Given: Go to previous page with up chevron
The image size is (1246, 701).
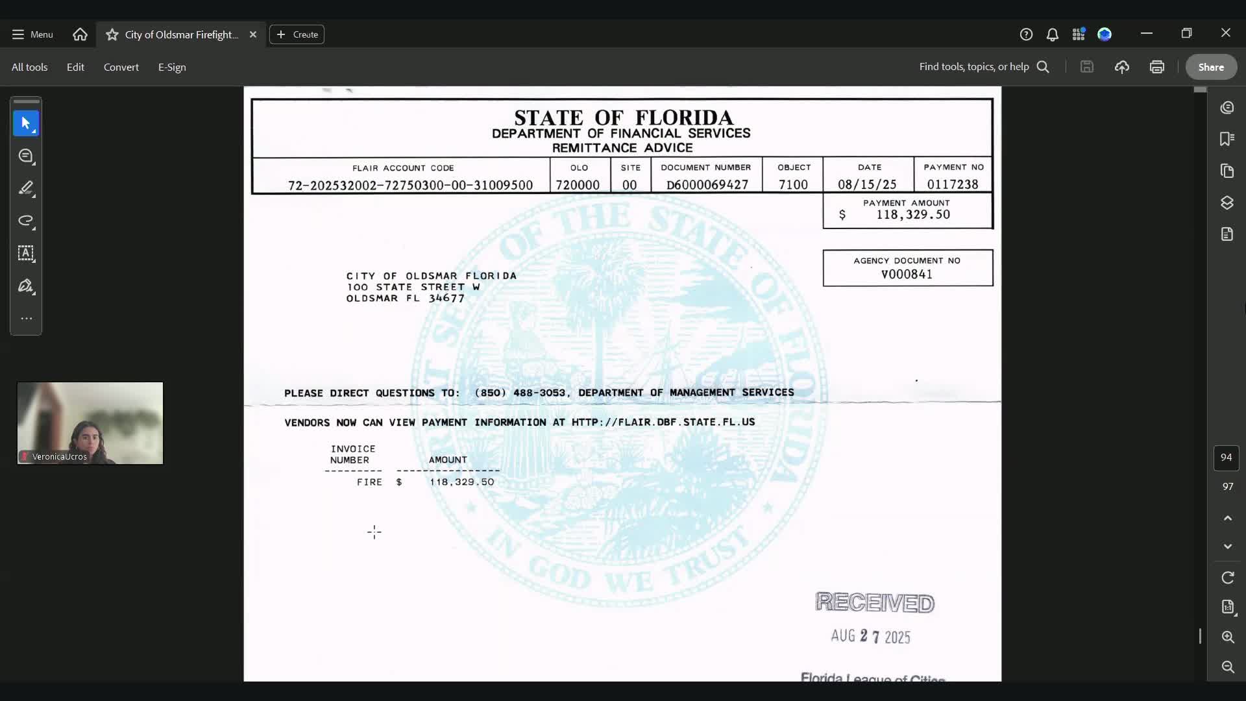Looking at the screenshot, I should click(x=1227, y=518).
